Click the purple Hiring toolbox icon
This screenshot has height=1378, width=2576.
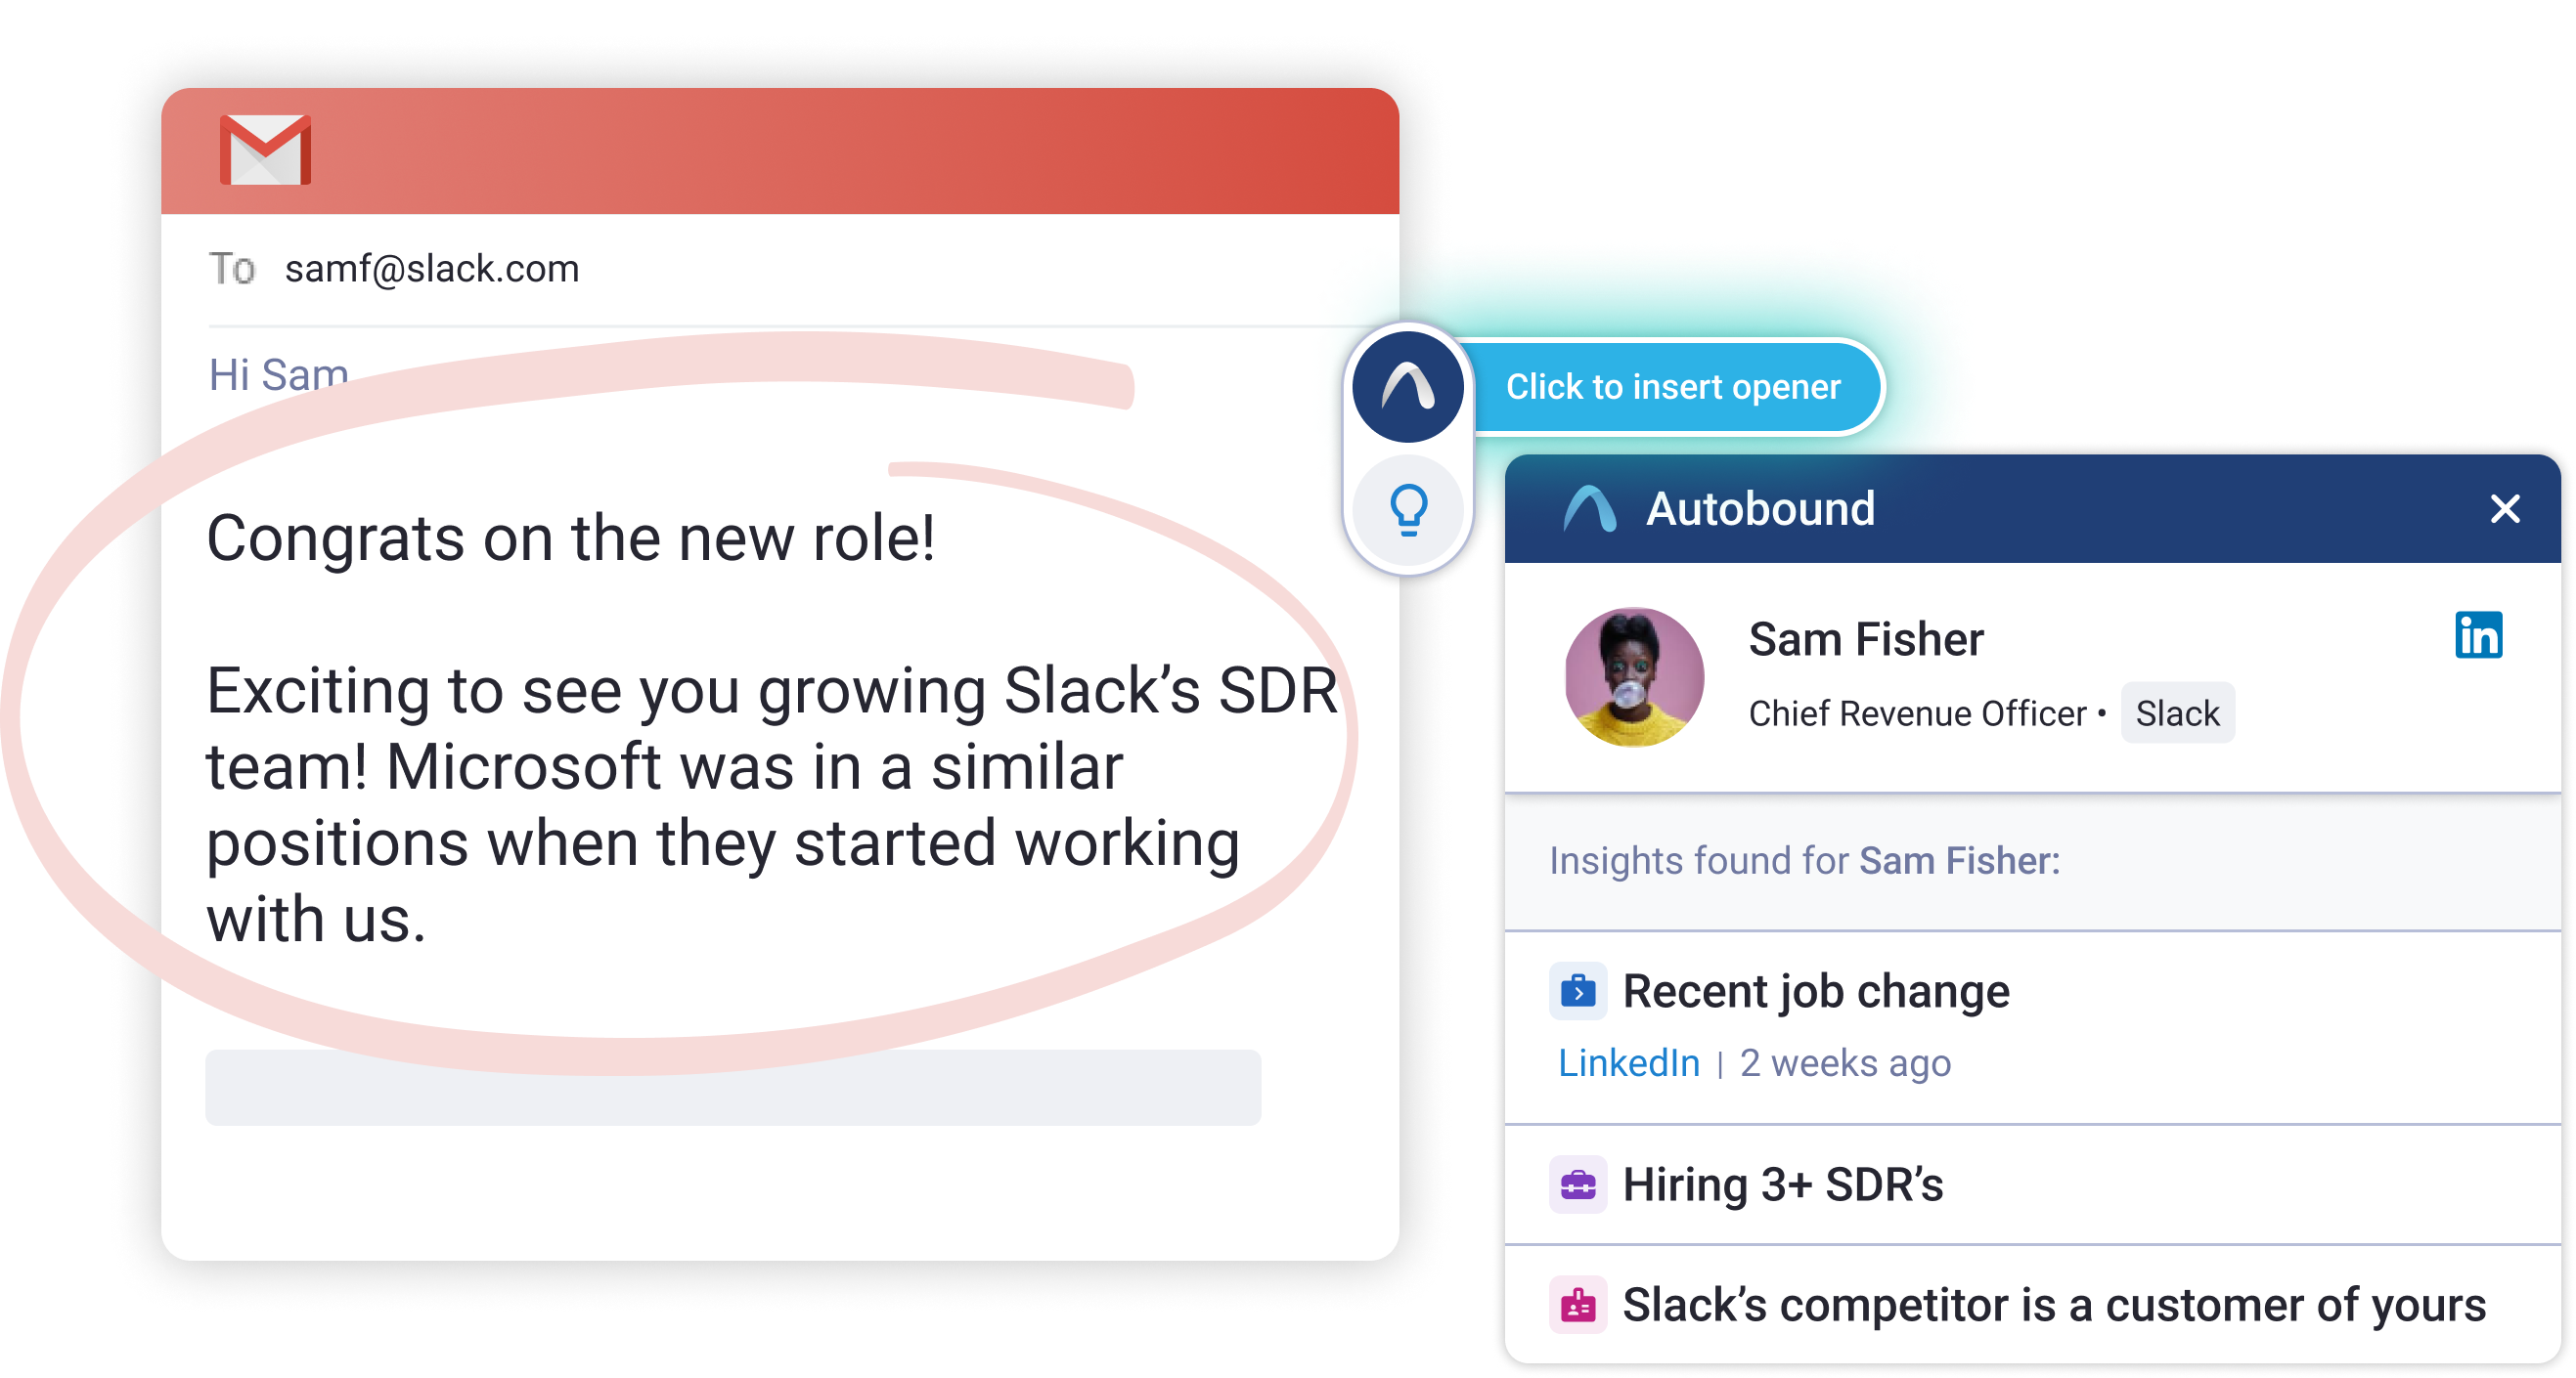point(1578,1185)
